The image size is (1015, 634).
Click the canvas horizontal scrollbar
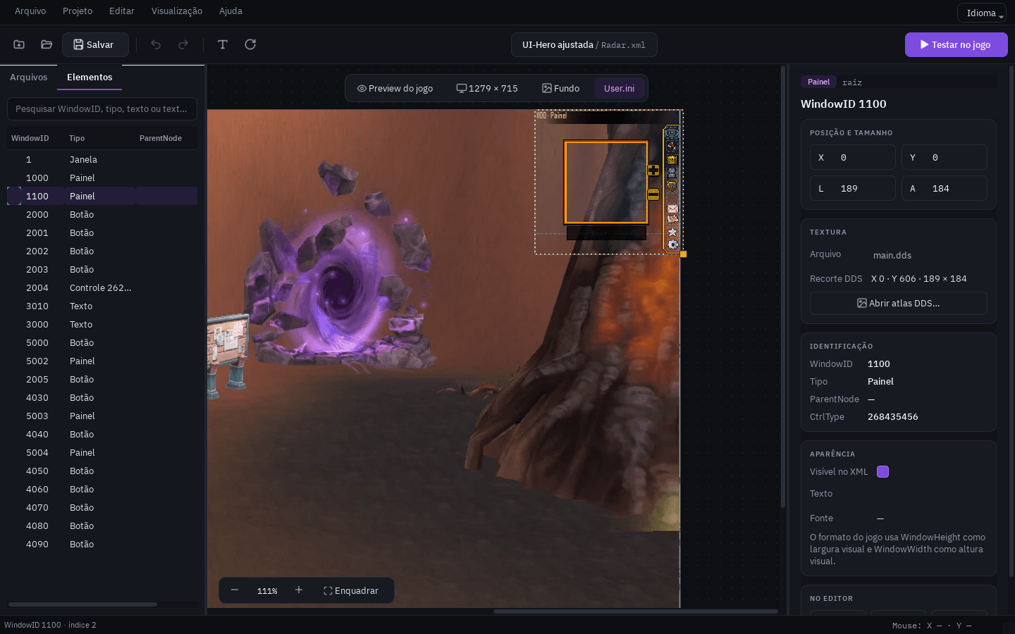tap(635, 611)
